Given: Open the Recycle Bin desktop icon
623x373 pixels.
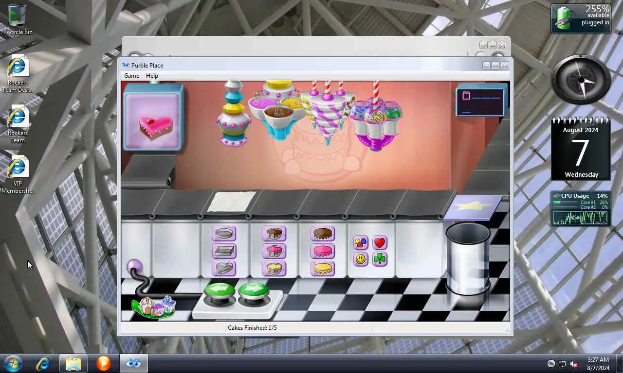Looking at the screenshot, I should tap(18, 20).
